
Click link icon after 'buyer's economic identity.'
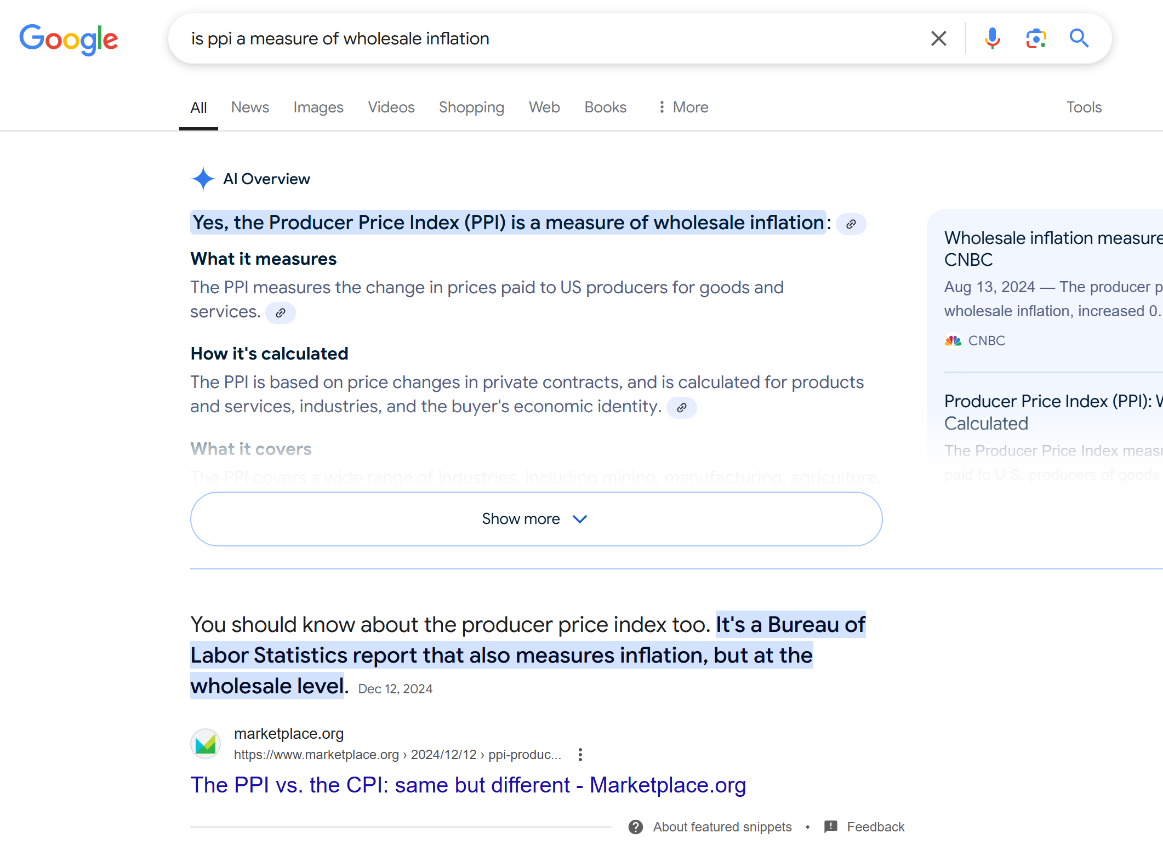(681, 408)
